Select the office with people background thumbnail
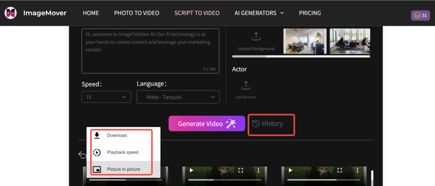The height and width of the screenshot is (186, 435). click(x=350, y=41)
